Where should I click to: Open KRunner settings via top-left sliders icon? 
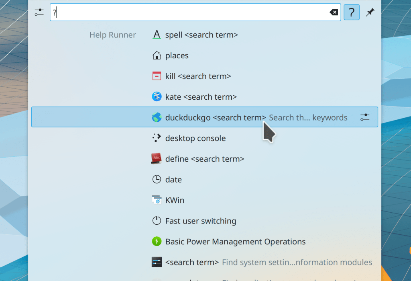coord(39,12)
